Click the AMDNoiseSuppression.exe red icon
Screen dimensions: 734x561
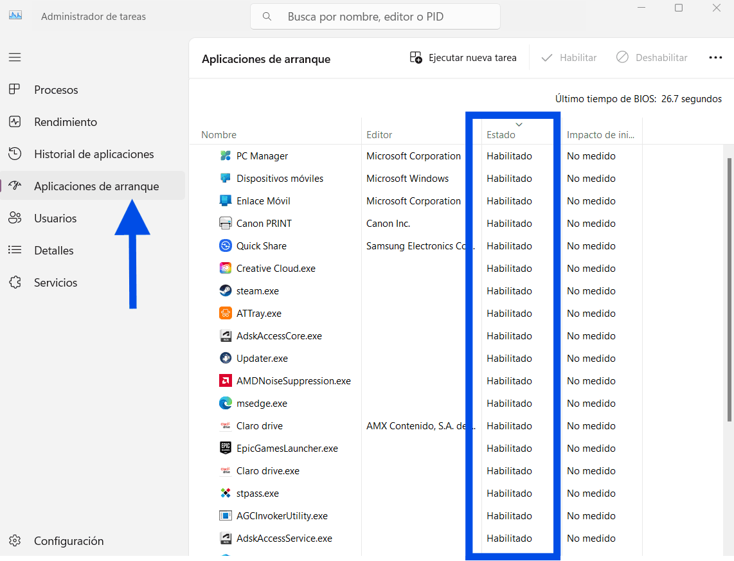(x=226, y=380)
